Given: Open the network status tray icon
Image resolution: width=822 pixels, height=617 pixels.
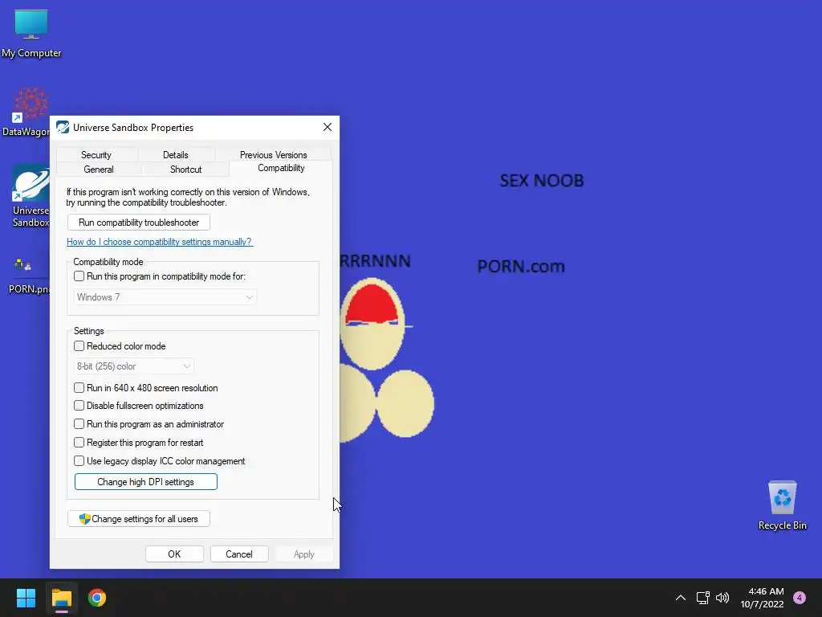Looking at the screenshot, I should pyautogui.click(x=702, y=598).
